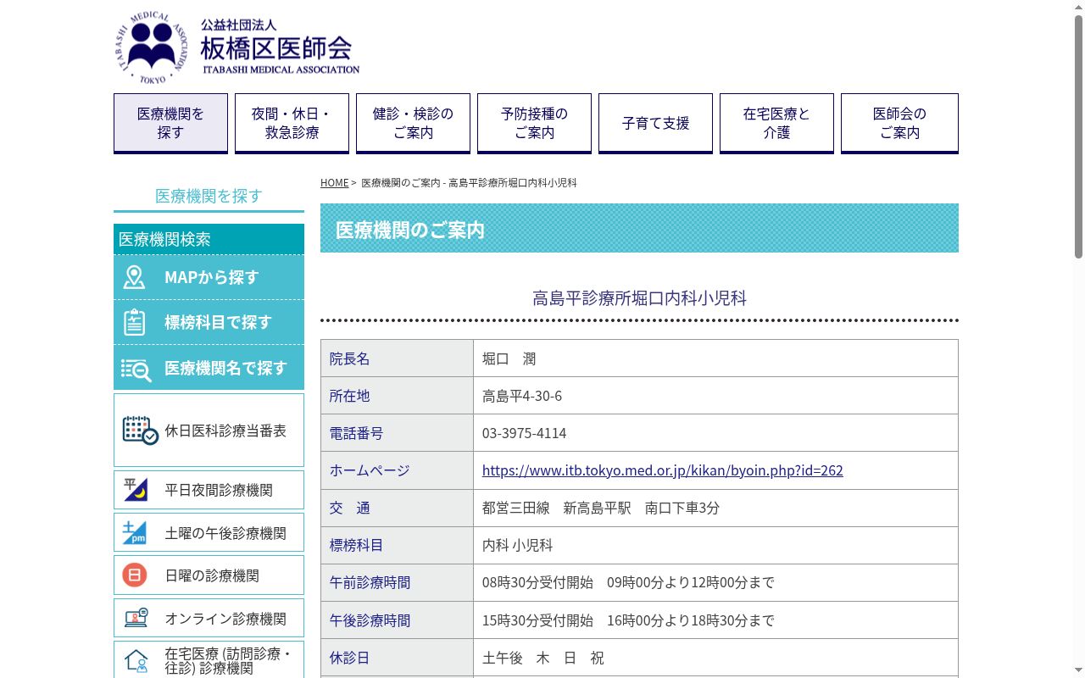Click the red 日 icon for Sunday clinics
This screenshot has width=1085, height=678.
coord(135,575)
